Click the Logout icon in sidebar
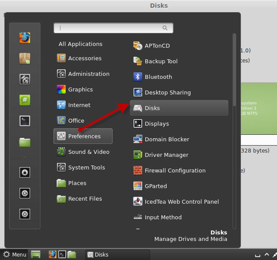 tap(25, 193)
